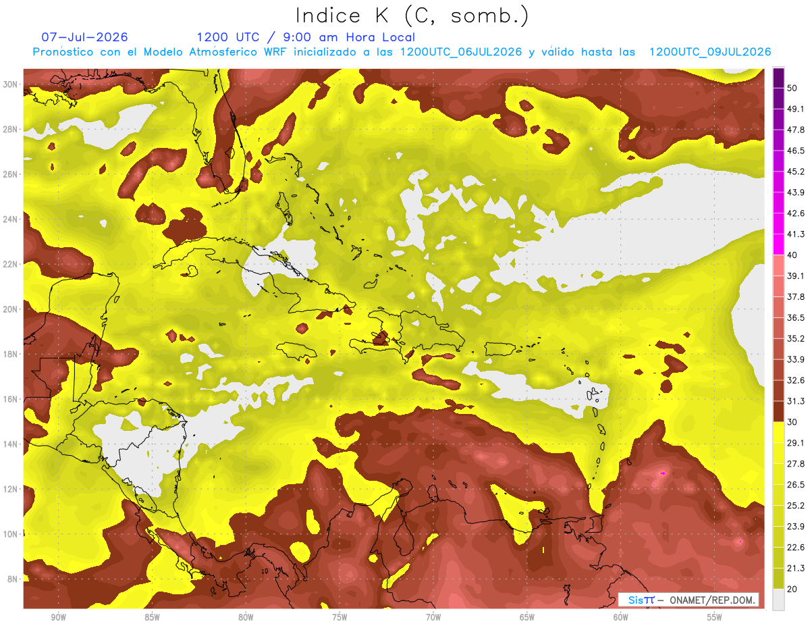Click the color scale value '47.8'
Screen dimensions: 810x626
pos(796,130)
